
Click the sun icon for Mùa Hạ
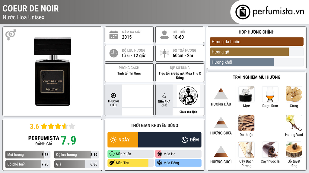(x=160, y=154)
